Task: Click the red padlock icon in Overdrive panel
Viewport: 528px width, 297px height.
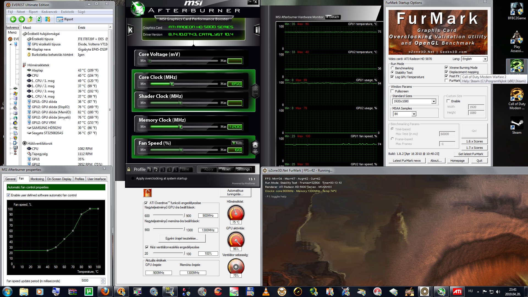Action: pyautogui.click(x=147, y=193)
